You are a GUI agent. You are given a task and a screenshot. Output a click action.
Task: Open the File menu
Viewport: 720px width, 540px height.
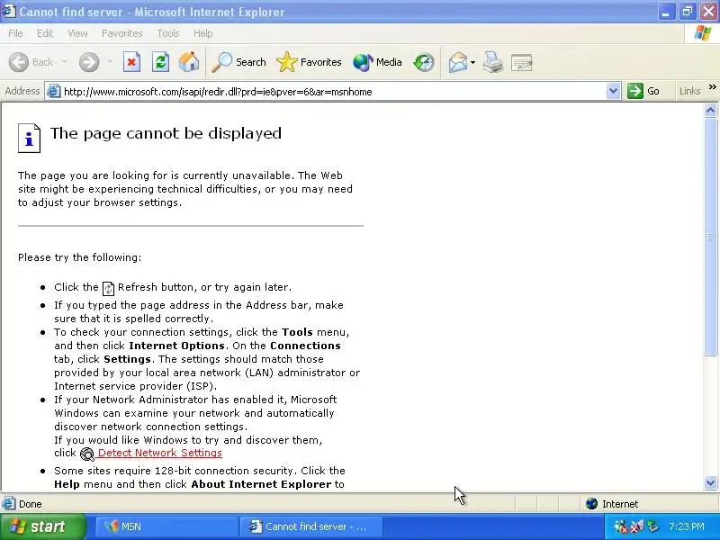point(15,33)
